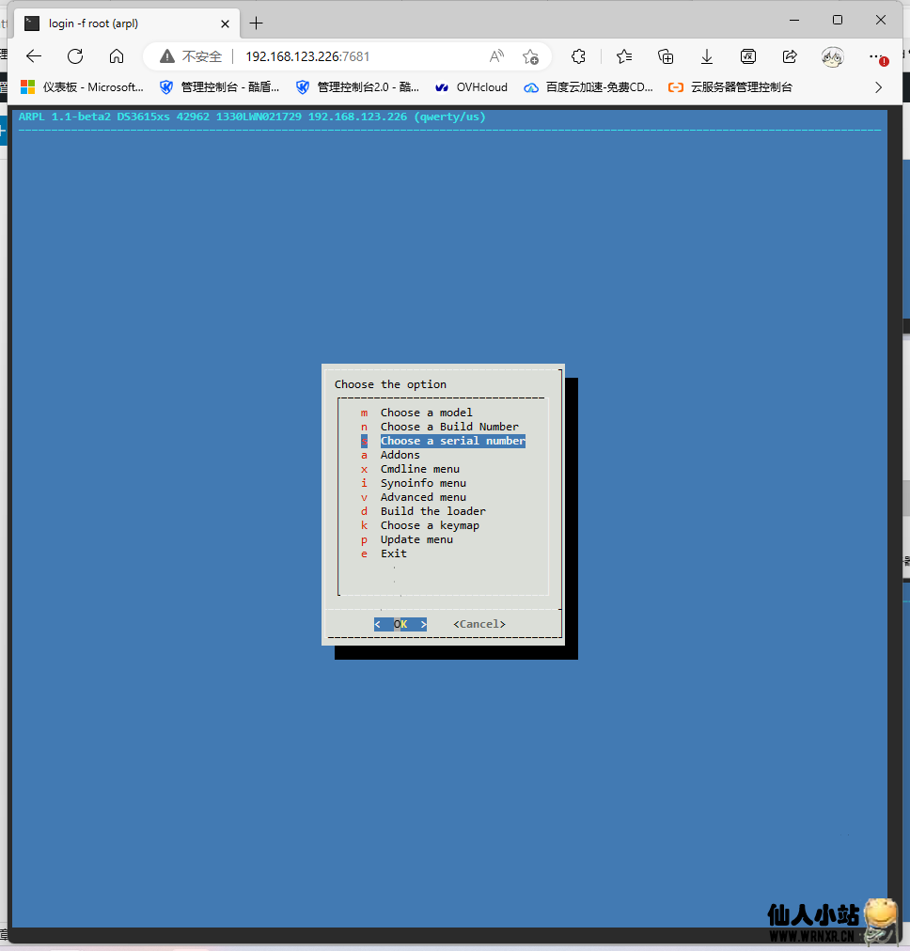910x951 pixels.
Task: Click the address bar URL field
Action: coord(357,56)
